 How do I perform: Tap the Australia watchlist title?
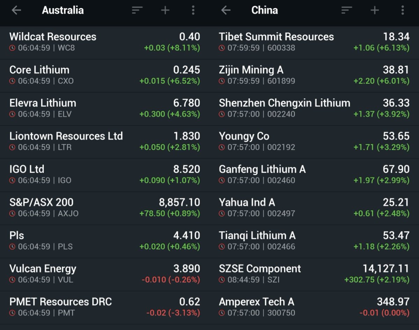click(x=63, y=10)
